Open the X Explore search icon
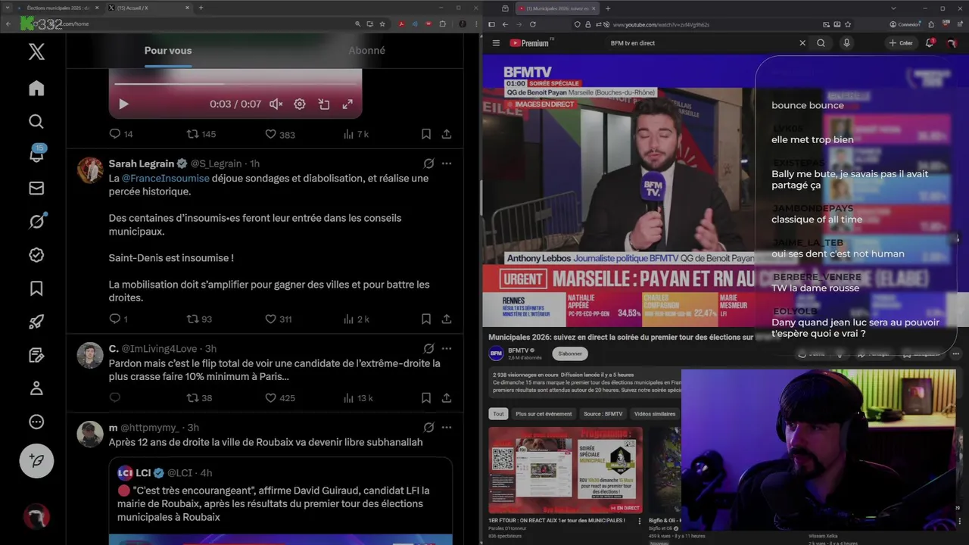 36,121
